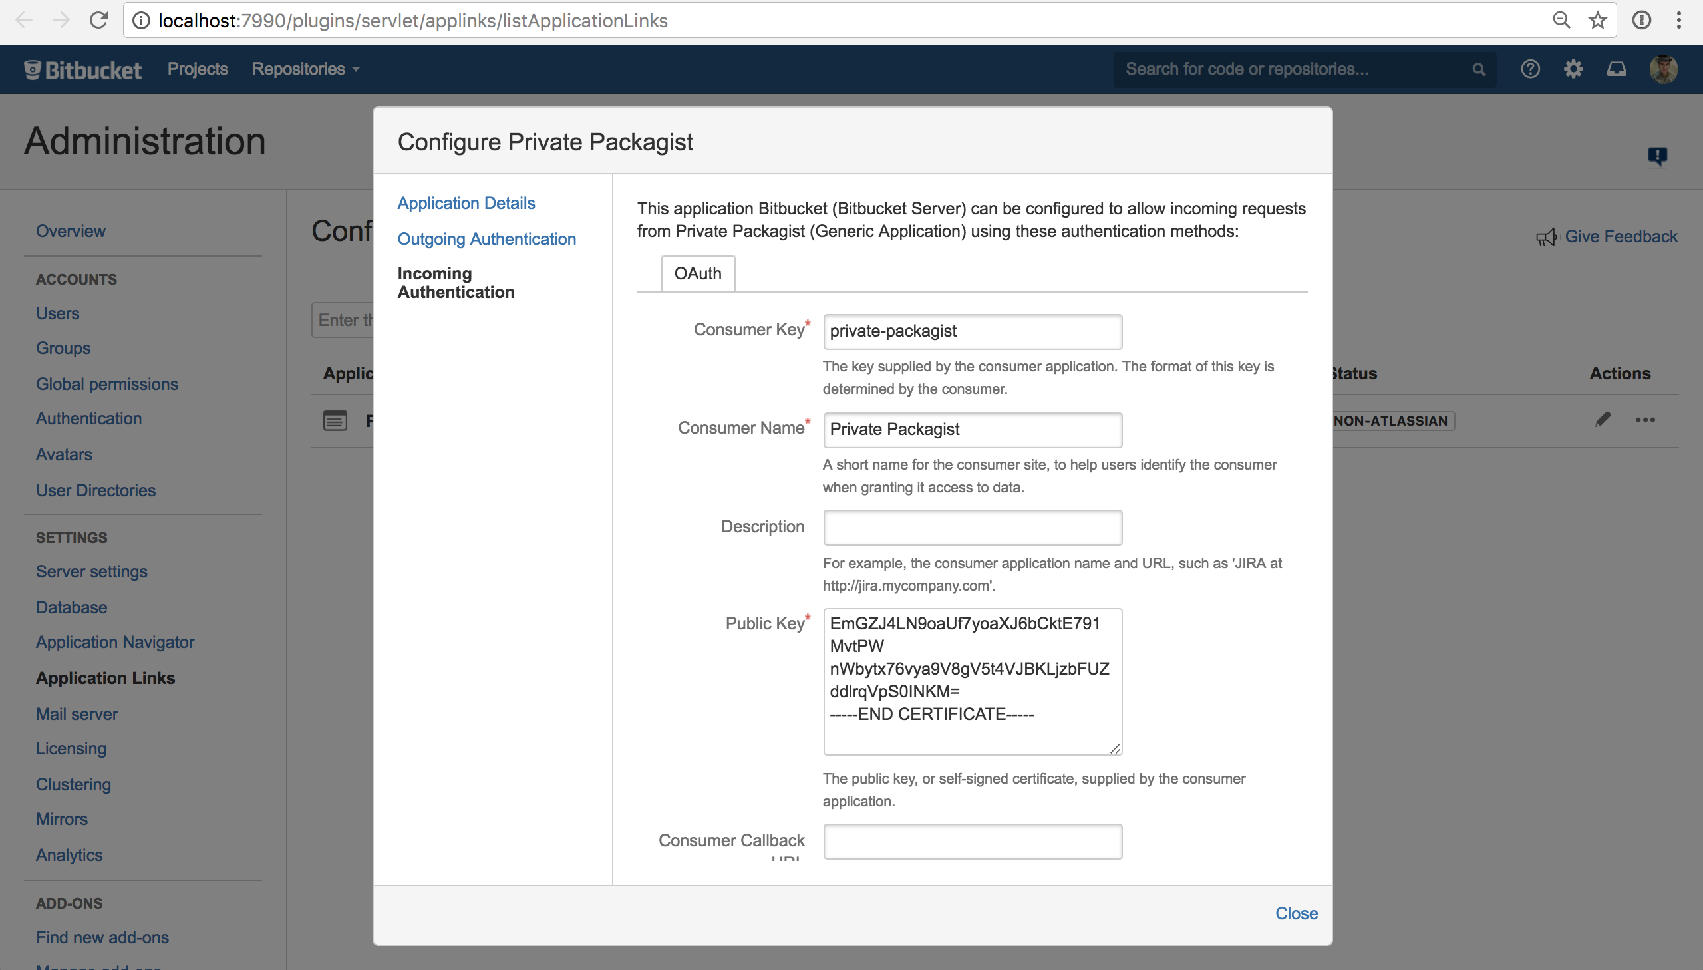Viewport: 1703px width, 970px height.
Task: Navigate to Application Details
Action: [x=466, y=202]
